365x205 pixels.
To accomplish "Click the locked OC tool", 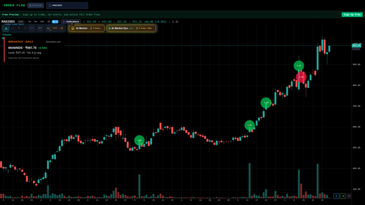I will click(x=48, y=28).
